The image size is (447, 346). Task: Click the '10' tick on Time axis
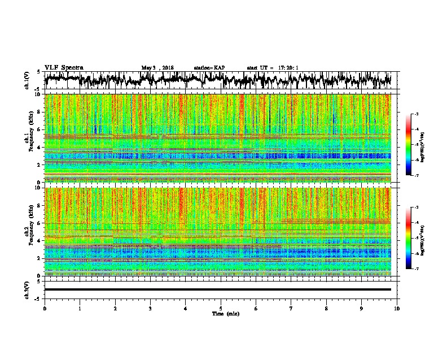[397, 309]
